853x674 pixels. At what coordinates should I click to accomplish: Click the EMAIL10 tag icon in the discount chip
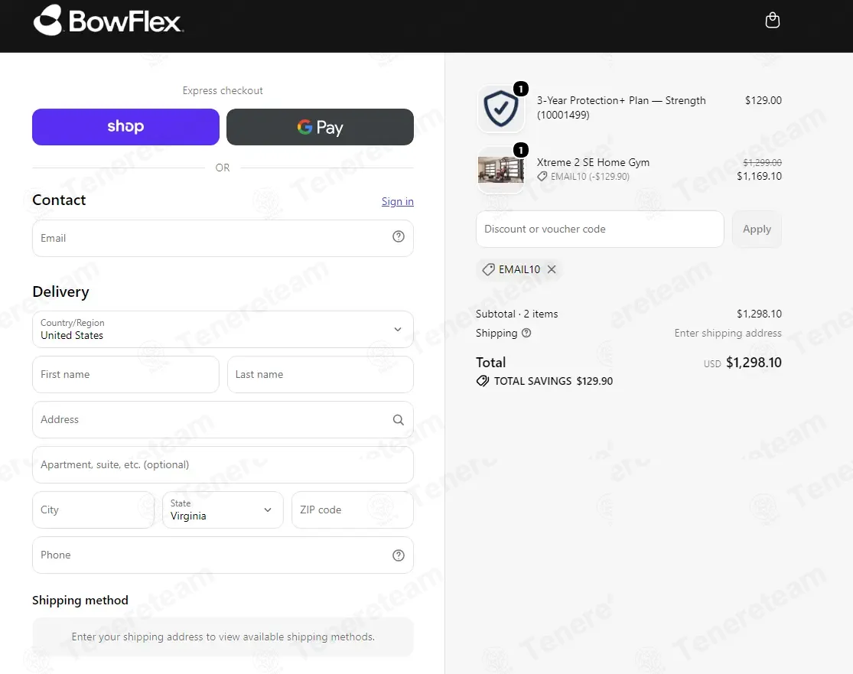pyautogui.click(x=489, y=269)
